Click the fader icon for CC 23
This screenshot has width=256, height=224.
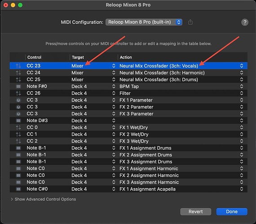point(18,66)
